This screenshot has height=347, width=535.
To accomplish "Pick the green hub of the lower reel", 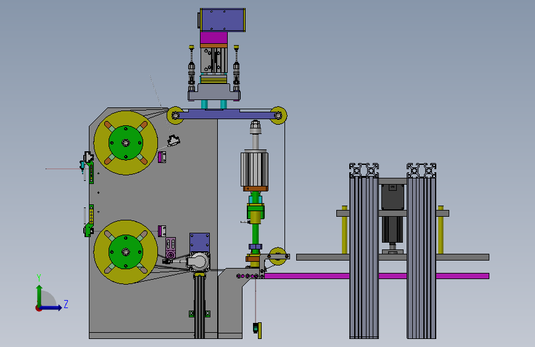I will [125, 252].
